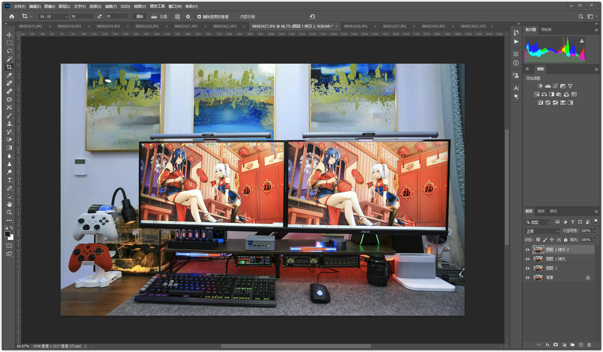Screen dimensions: 603x352
Task: Click the reset crop arrow icon
Action: 312,16
